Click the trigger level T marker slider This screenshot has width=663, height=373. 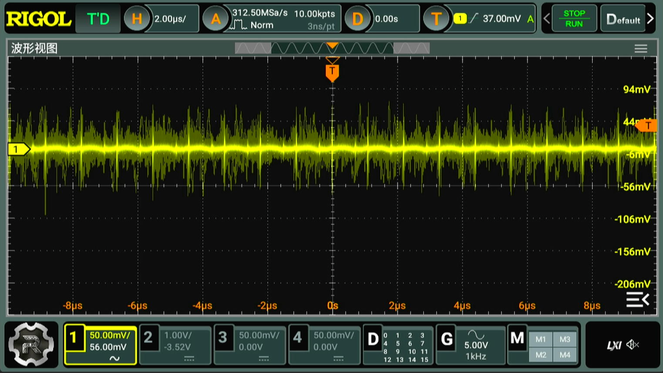tap(647, 125)
